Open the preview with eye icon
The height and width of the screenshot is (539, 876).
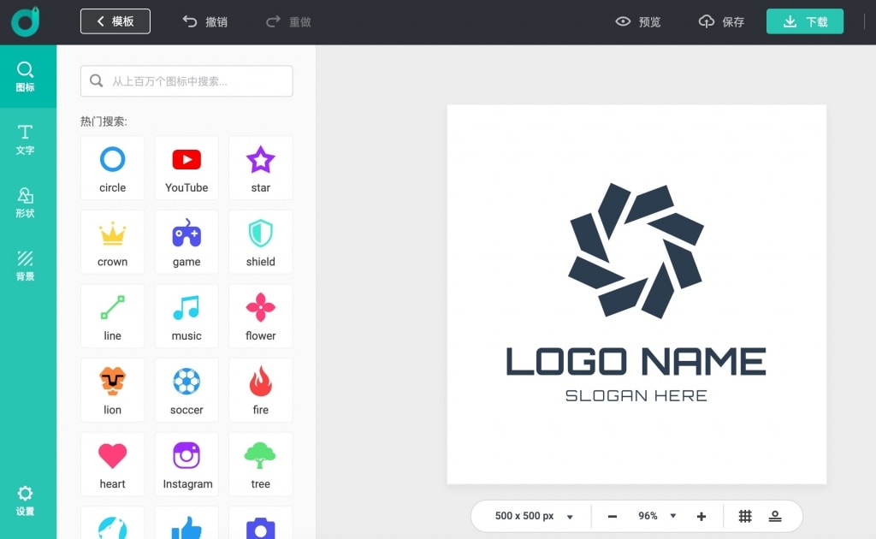(638, 21)
